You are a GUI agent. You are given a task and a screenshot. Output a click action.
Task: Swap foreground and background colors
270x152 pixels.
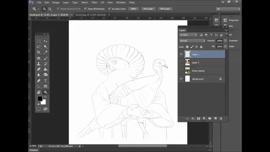click(x=45, y=97)
